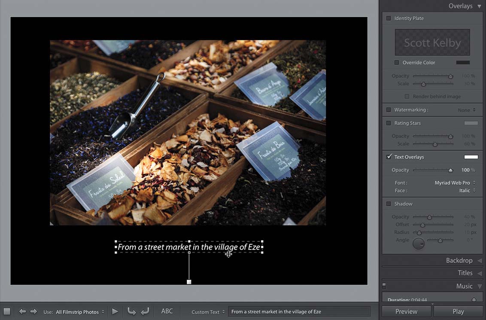Uncheck the Text Overlays checkbox
486x320 pixels.
(389, 157)
